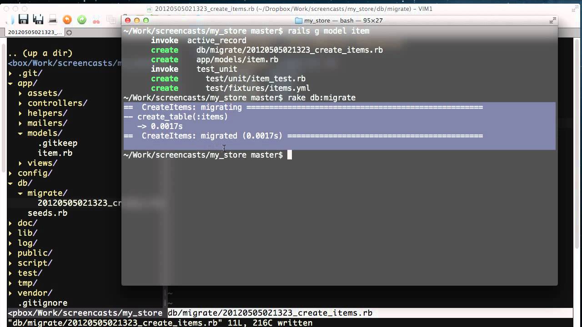
Task: Click 'invoke active_record' terminal line
Action: (199, 40)
